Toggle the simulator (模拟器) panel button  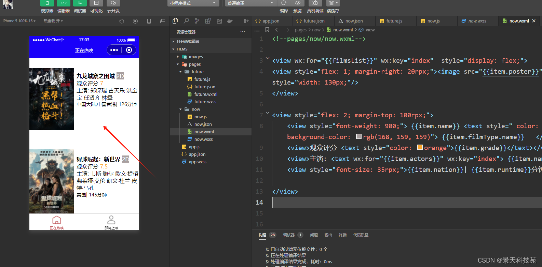tap(47, 3)
